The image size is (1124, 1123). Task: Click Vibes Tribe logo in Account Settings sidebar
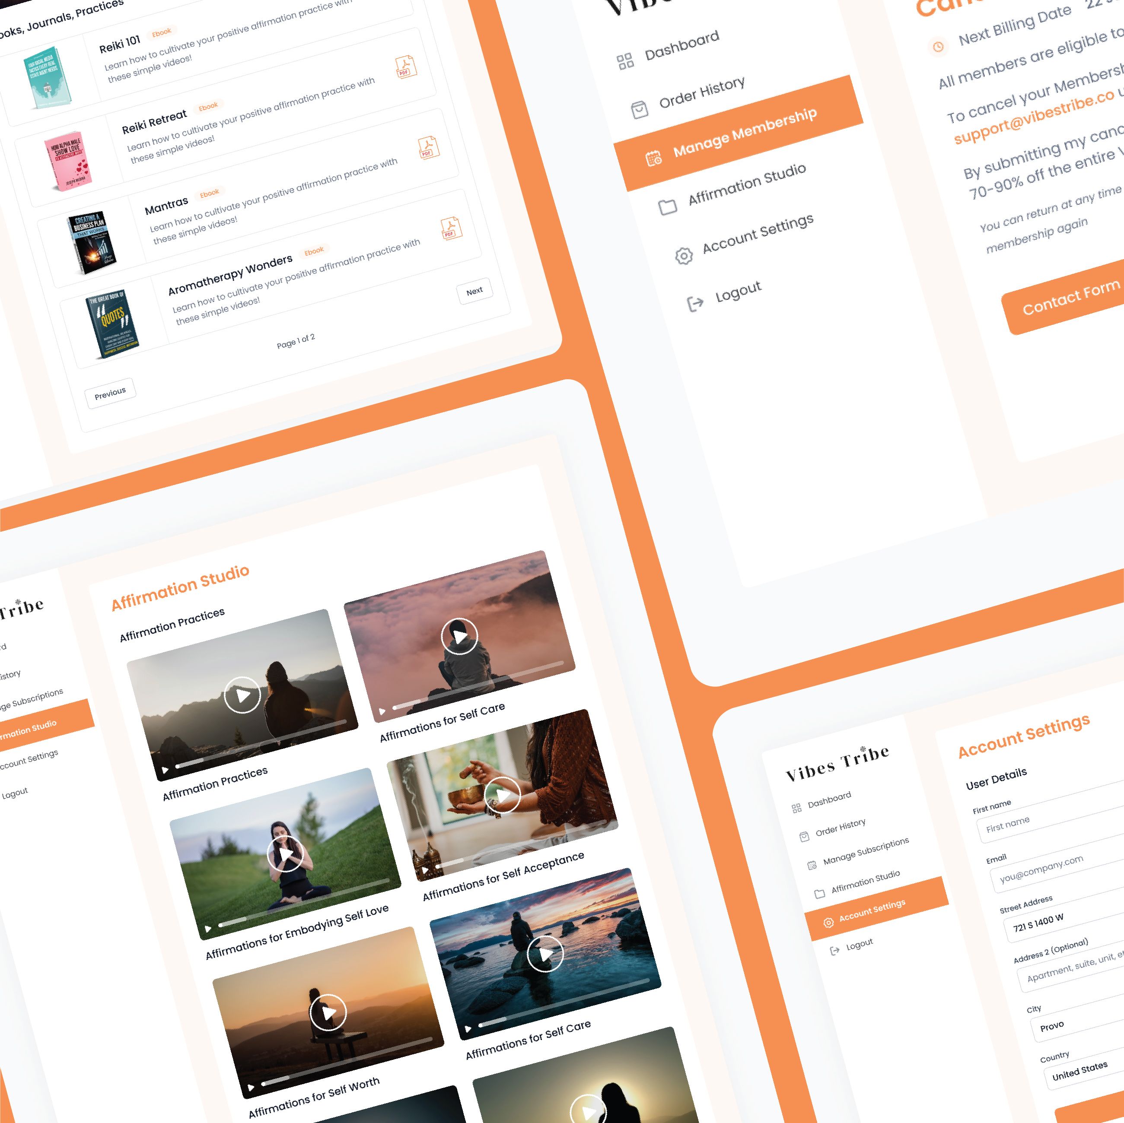[837, 764]
